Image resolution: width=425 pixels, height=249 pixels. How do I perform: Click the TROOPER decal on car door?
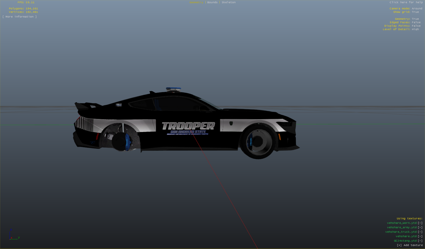[x=188, y=126]
